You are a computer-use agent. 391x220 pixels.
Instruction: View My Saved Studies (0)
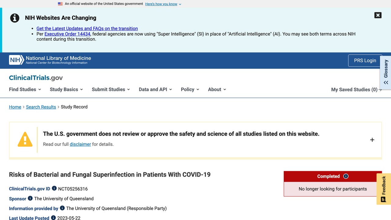click(x=356, y=90)
